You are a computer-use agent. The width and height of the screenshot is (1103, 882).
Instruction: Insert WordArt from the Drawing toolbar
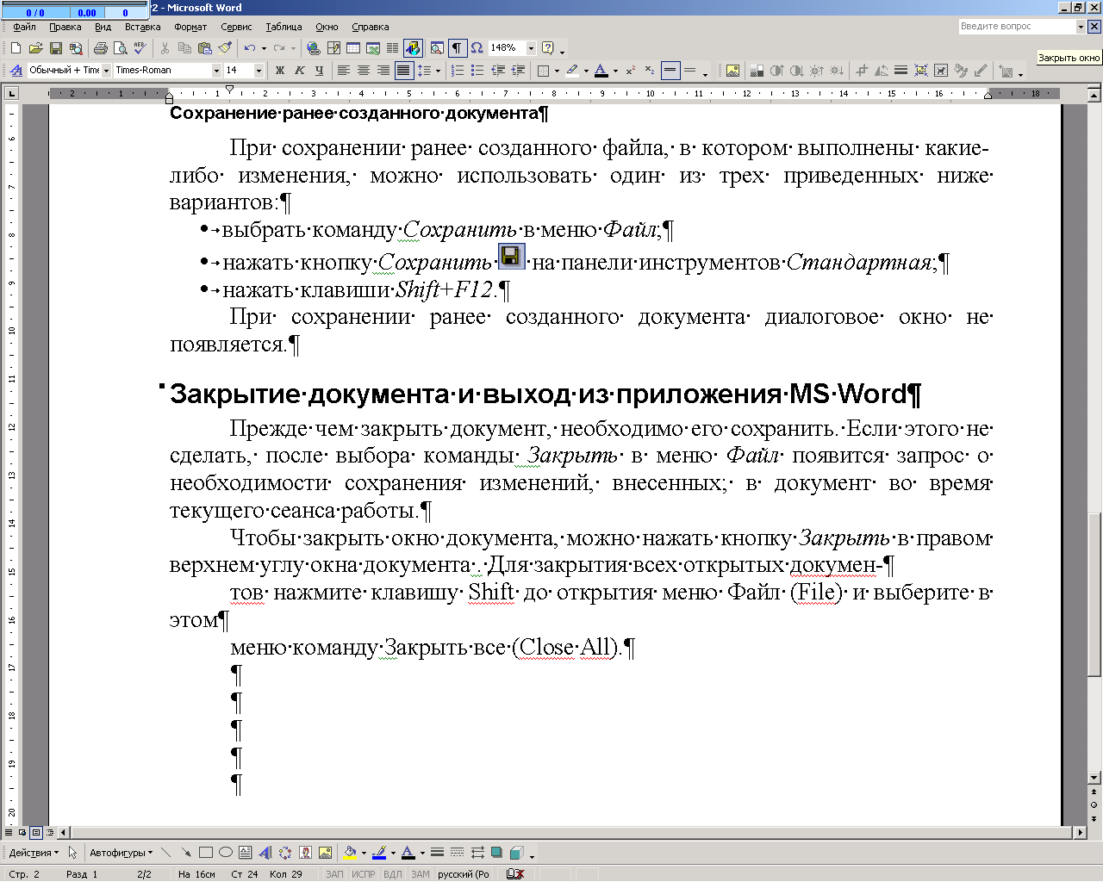click(265, 853)
